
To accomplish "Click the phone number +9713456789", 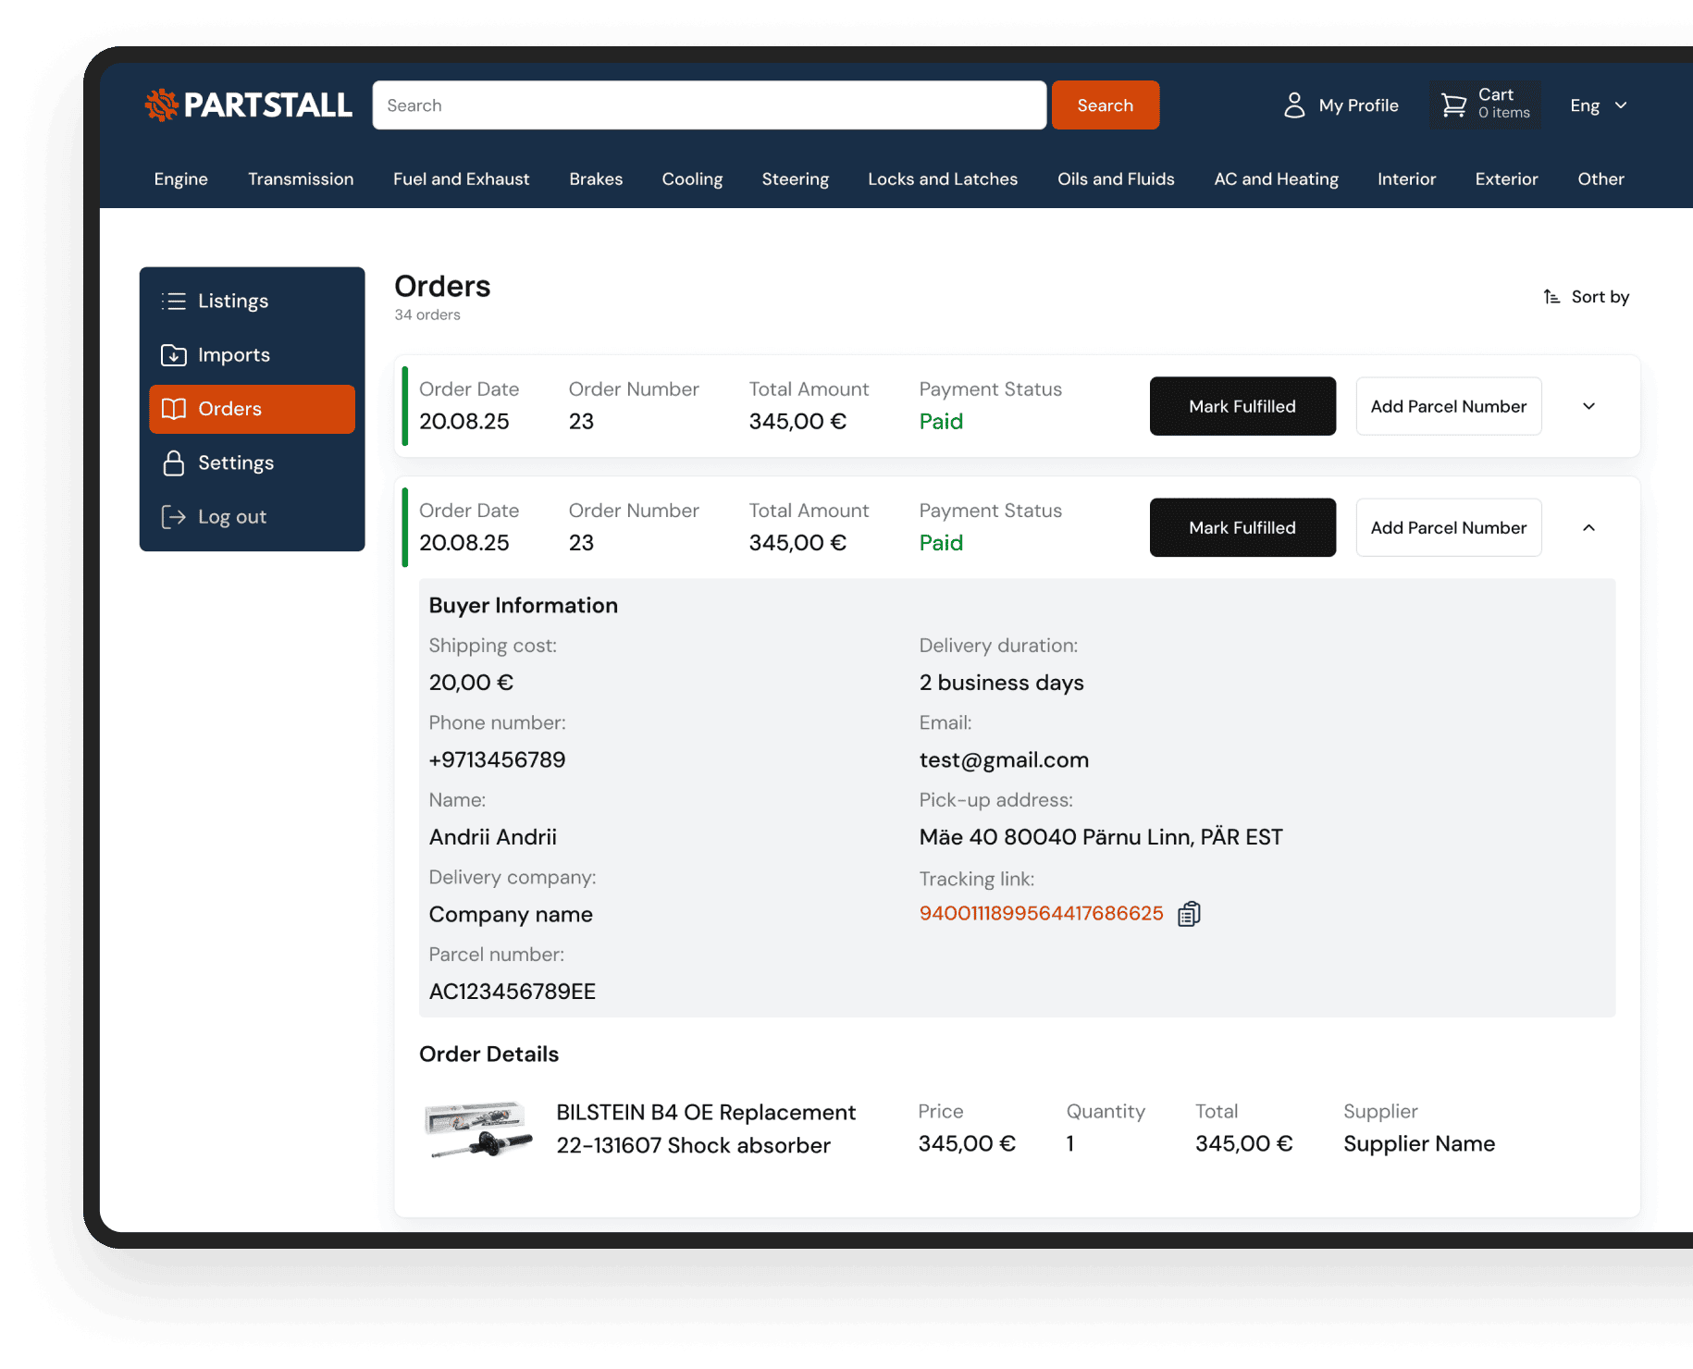I will (497, 760).
